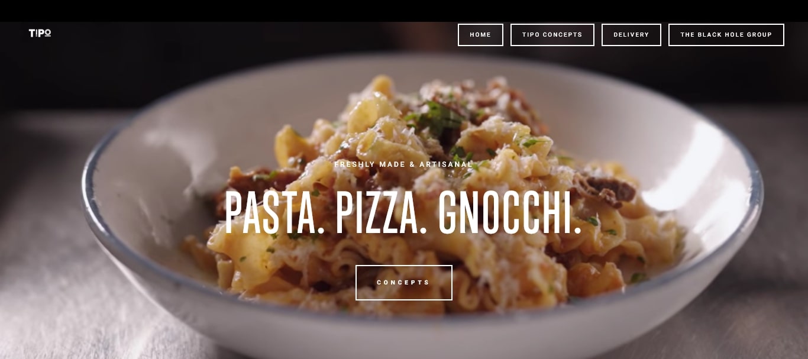808x359 pixels.
Task: Click the word GNOCCHI in the headline
Action: click(510, 213)
